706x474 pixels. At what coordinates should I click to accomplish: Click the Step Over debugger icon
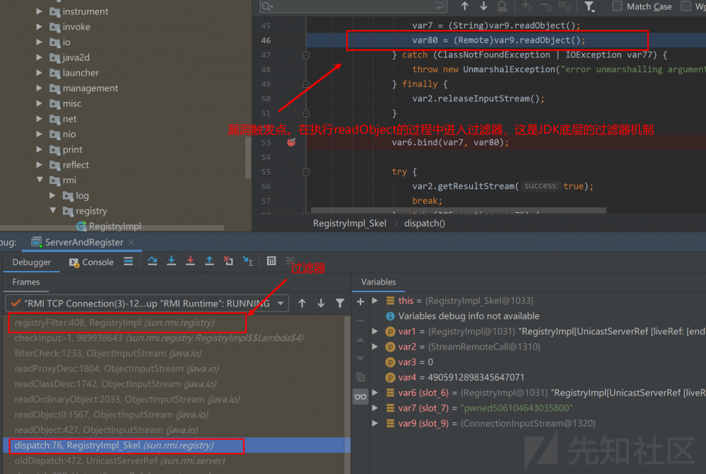[152, 261]
